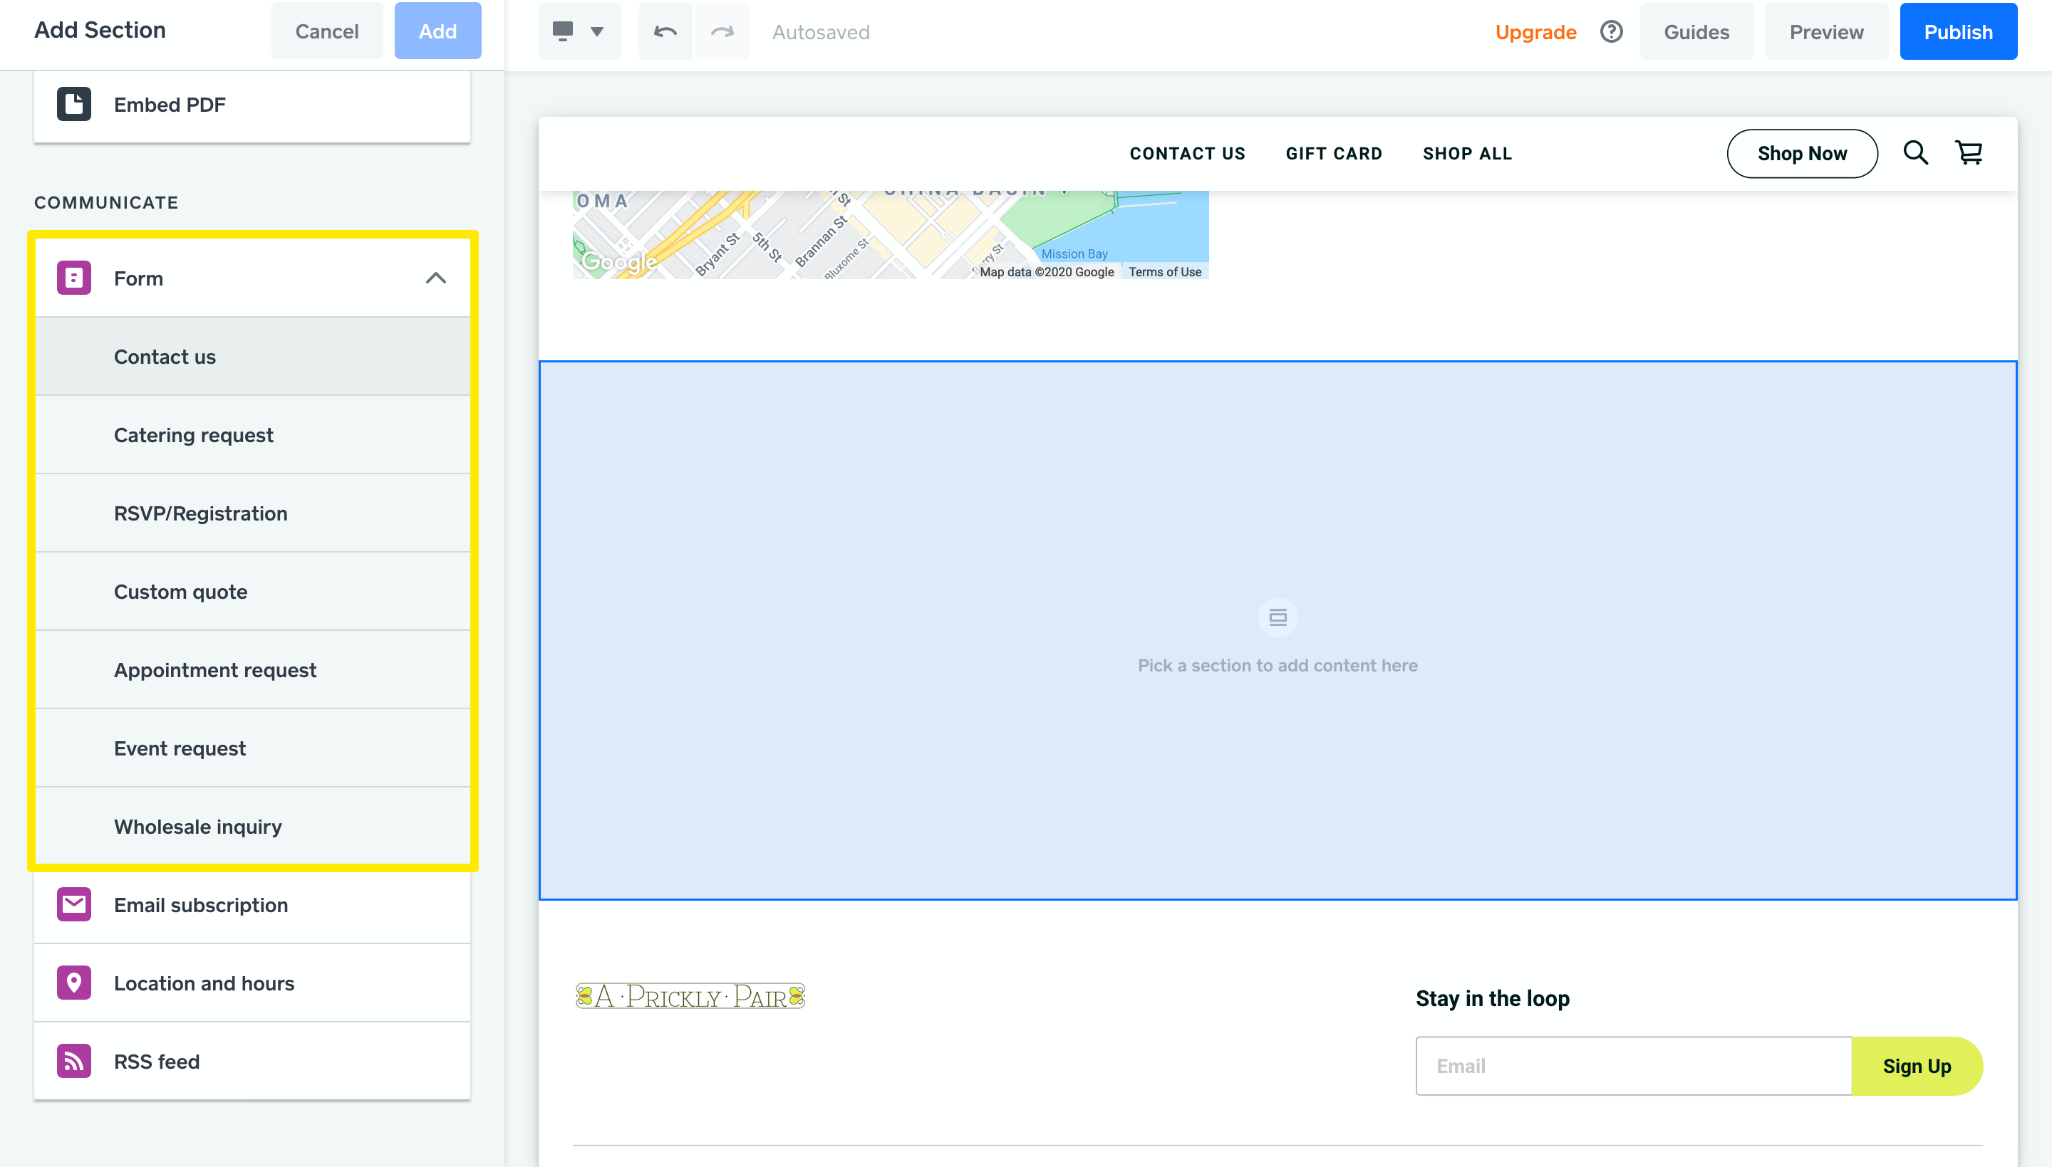Click the Email input field

[1632, 1066]
